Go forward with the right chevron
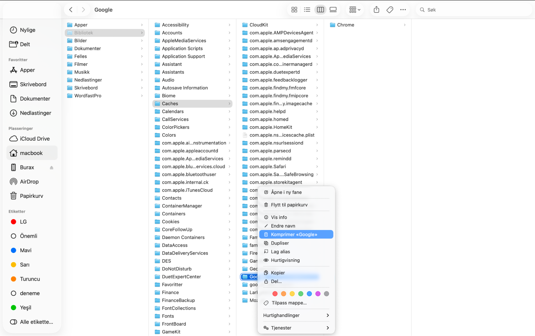Viewport: 535px width, 336px height. pos(83,10)
